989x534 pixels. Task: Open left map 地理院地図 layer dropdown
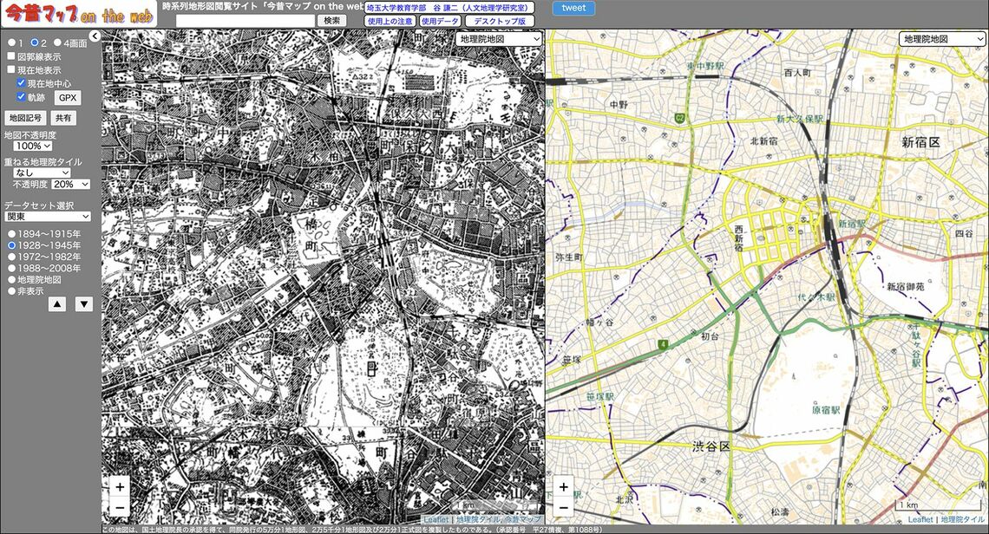click(499, 38)
